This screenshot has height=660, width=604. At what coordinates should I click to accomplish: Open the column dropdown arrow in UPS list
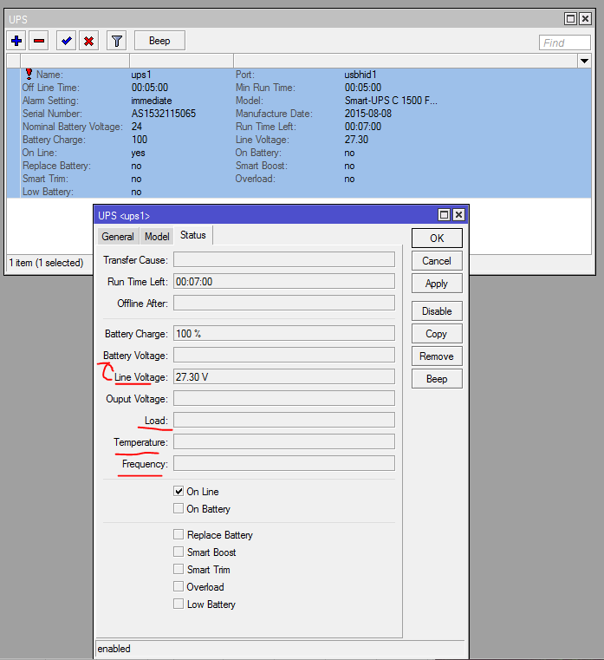pyautogui.click(x=584, y=61)
